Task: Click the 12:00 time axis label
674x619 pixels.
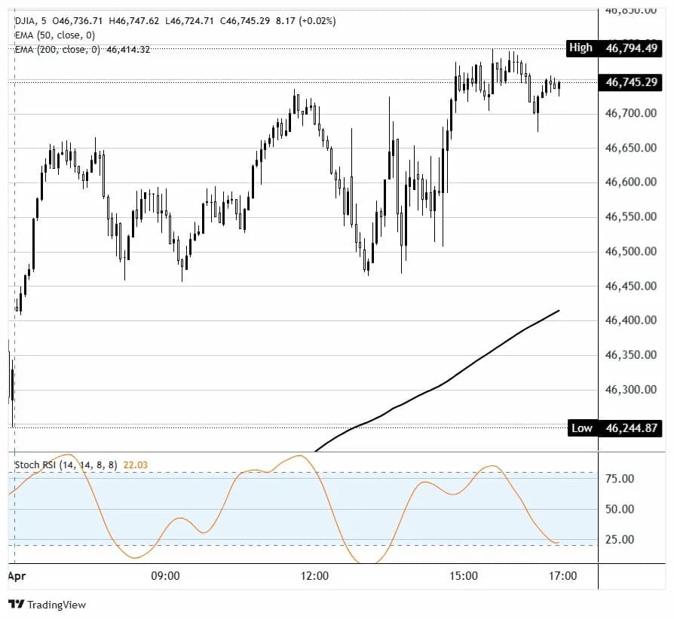Action: 314,576
